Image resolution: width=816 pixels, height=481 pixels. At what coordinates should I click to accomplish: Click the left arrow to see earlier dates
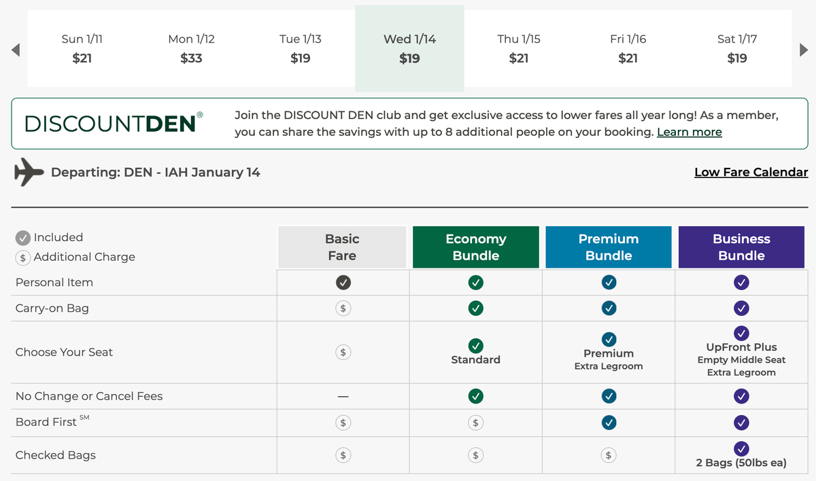click(x=15, y=49)
